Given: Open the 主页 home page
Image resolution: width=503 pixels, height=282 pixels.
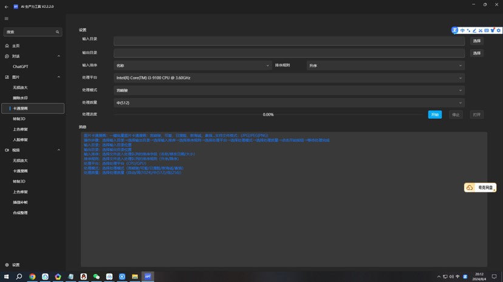Looking at the screenshot, I should 16,46.
